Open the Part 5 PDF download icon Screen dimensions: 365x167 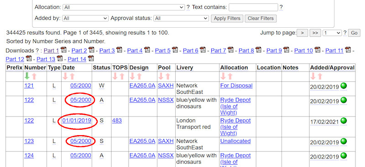click(x=175, y=50)
